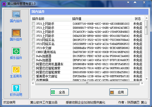Click the horizontal scrollbar thumb
Screen dimensions: 152x107
coord(87,83)
